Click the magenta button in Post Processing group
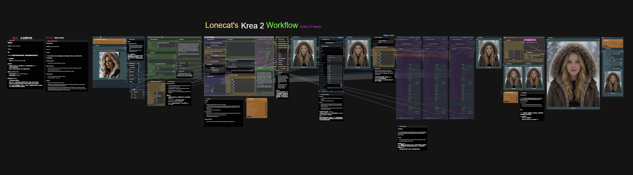 click(530, 40)
